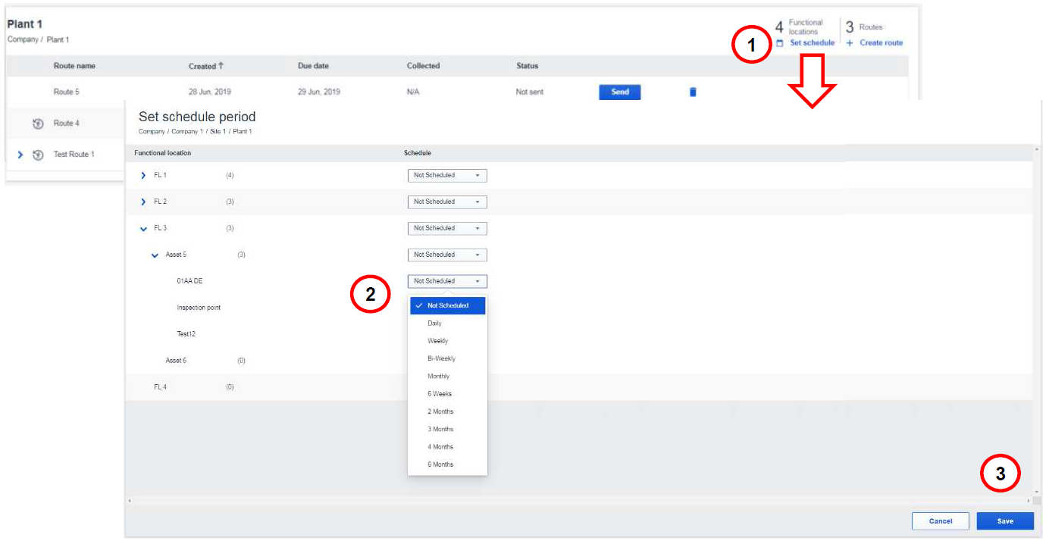The width and height of the screenshot is (1049, 544).
Task: Click the Cancel button
Action: 940,521
